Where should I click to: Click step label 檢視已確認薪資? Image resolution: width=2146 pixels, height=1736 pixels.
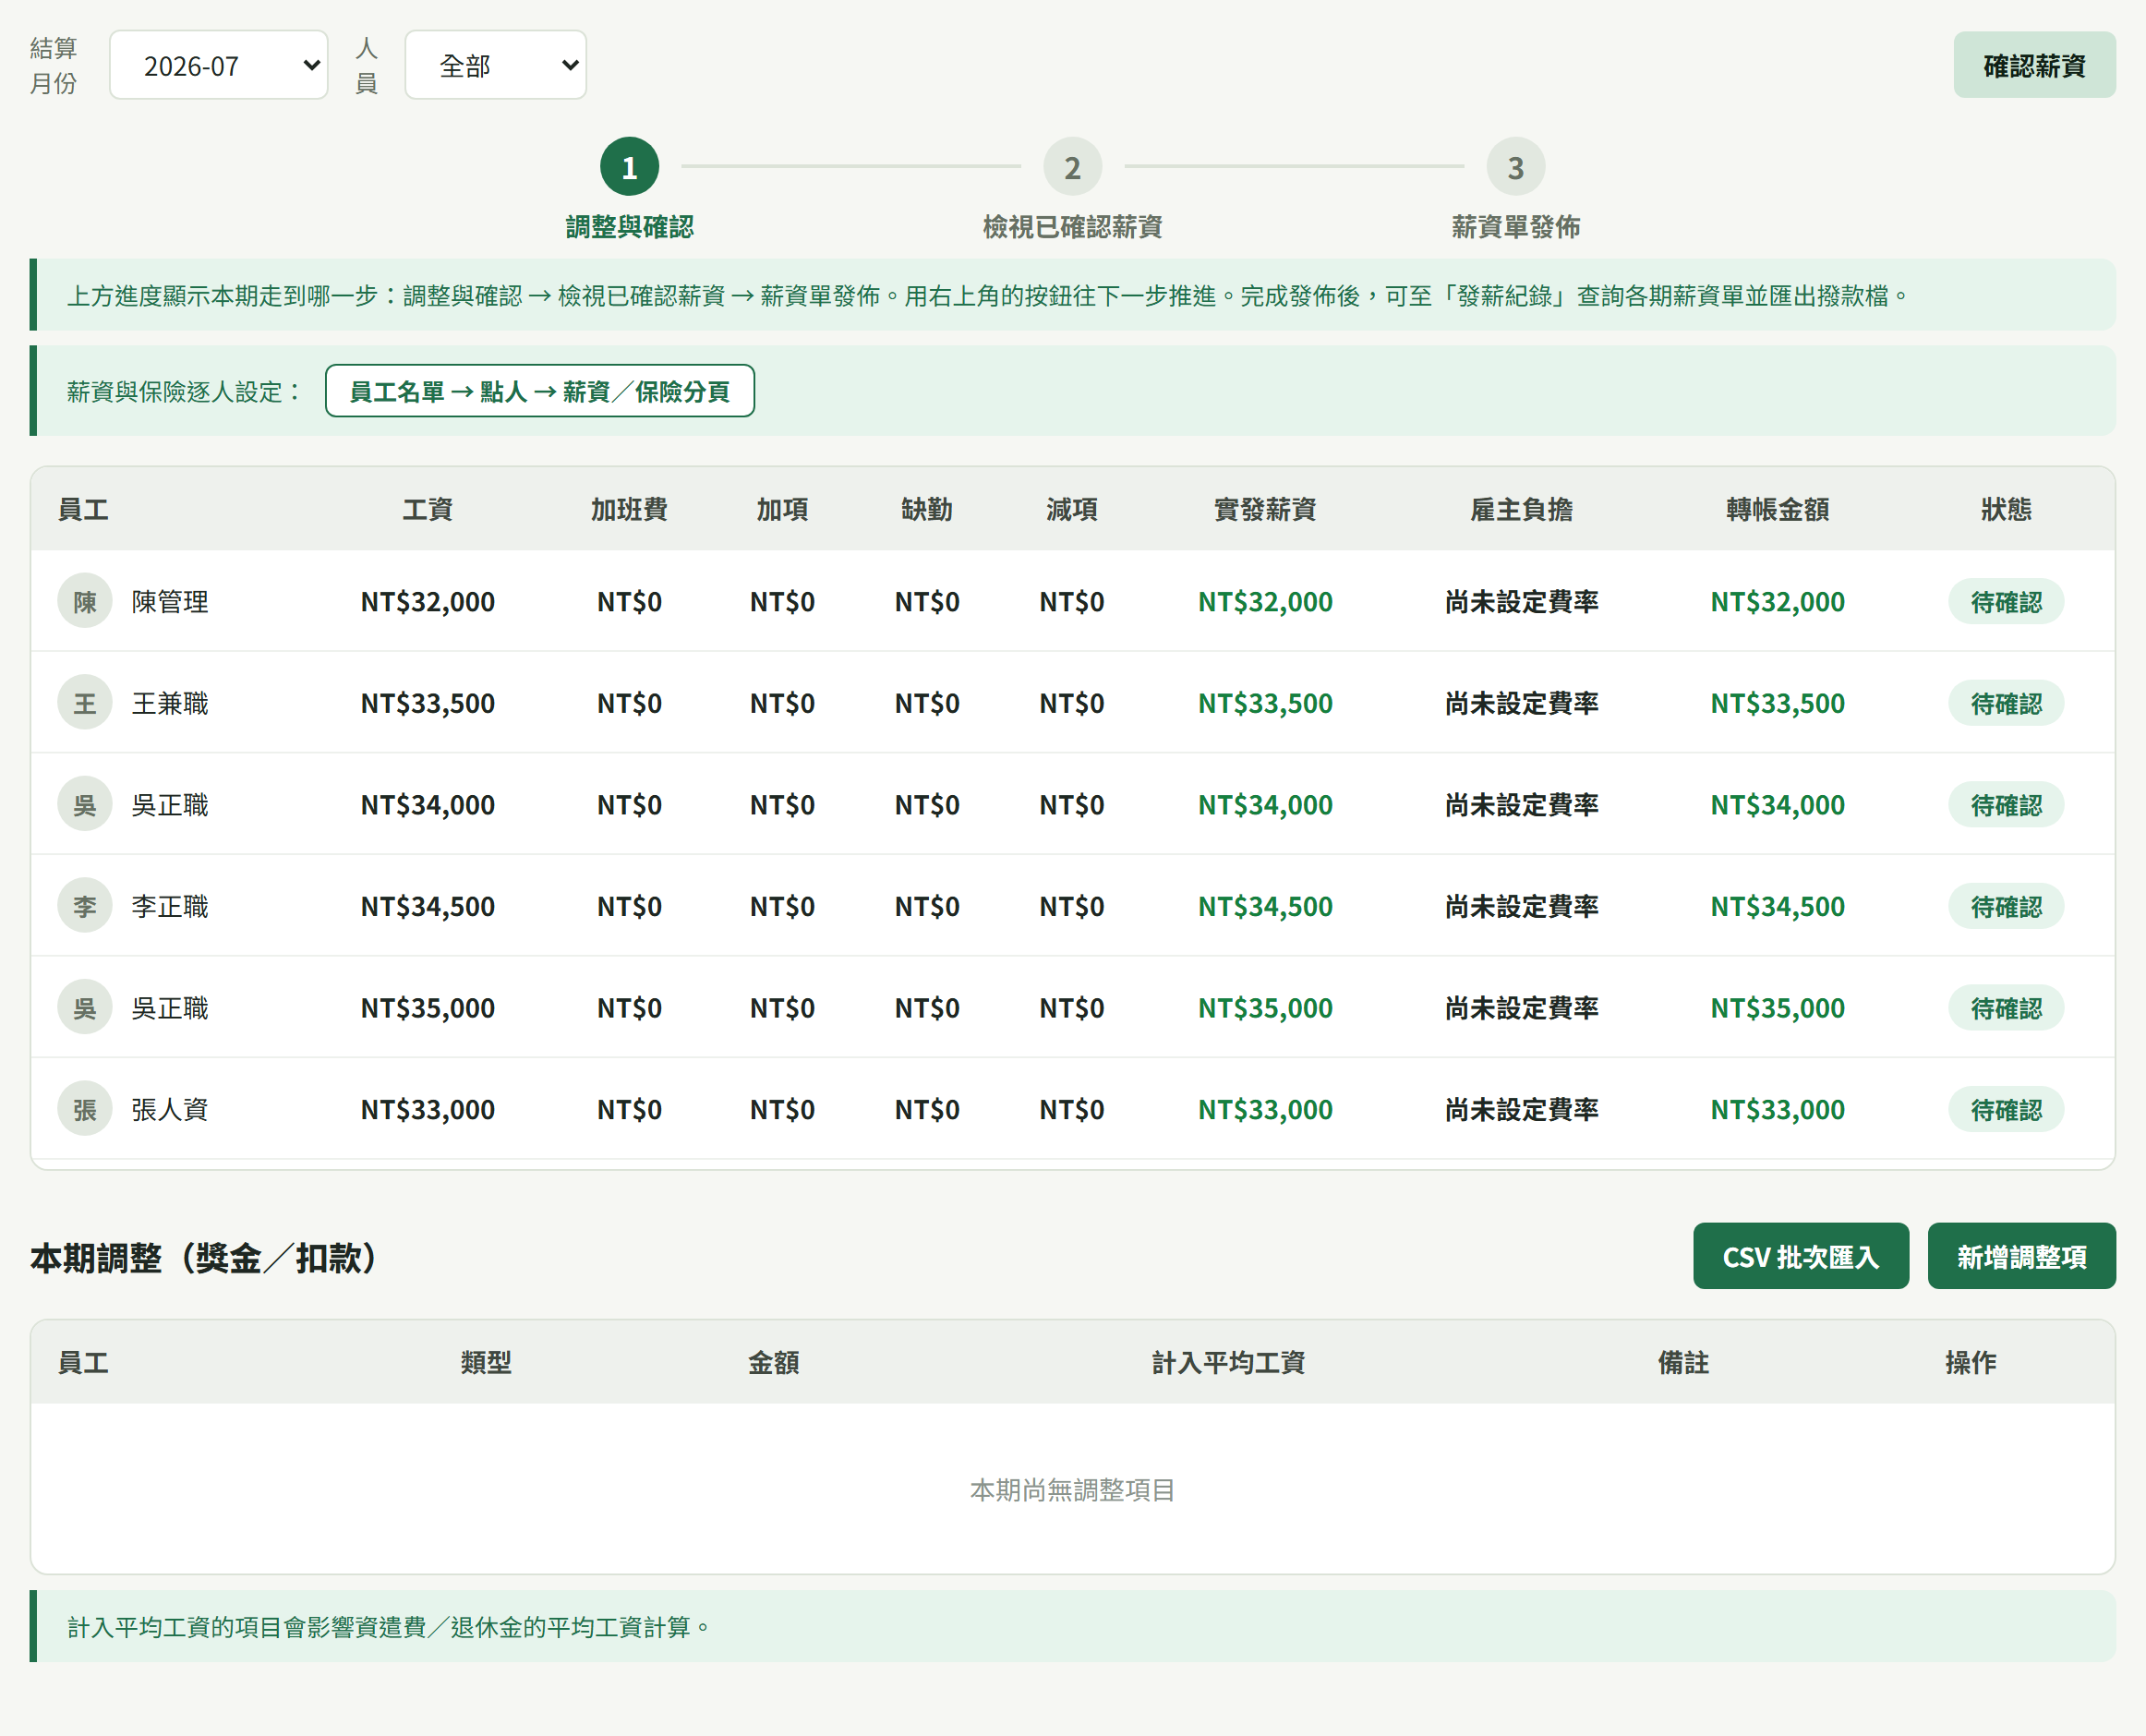(x=1072, y=227)
